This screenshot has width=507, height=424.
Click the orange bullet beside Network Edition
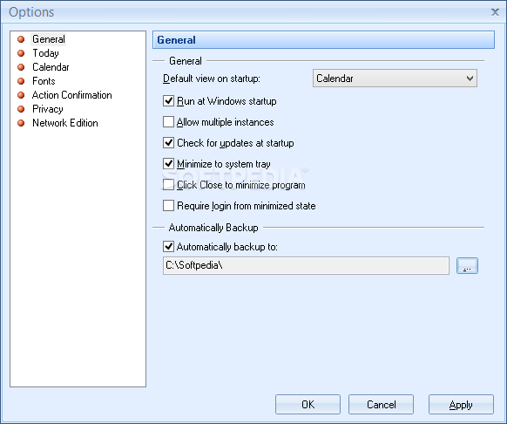pyautogui.click(x=21, y=123)
